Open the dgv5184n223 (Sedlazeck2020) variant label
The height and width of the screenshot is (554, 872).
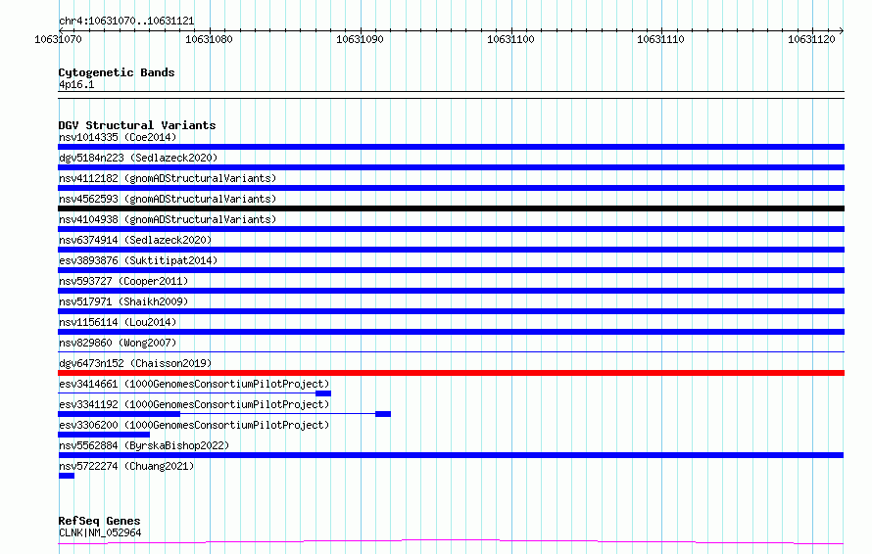point(138,158)
